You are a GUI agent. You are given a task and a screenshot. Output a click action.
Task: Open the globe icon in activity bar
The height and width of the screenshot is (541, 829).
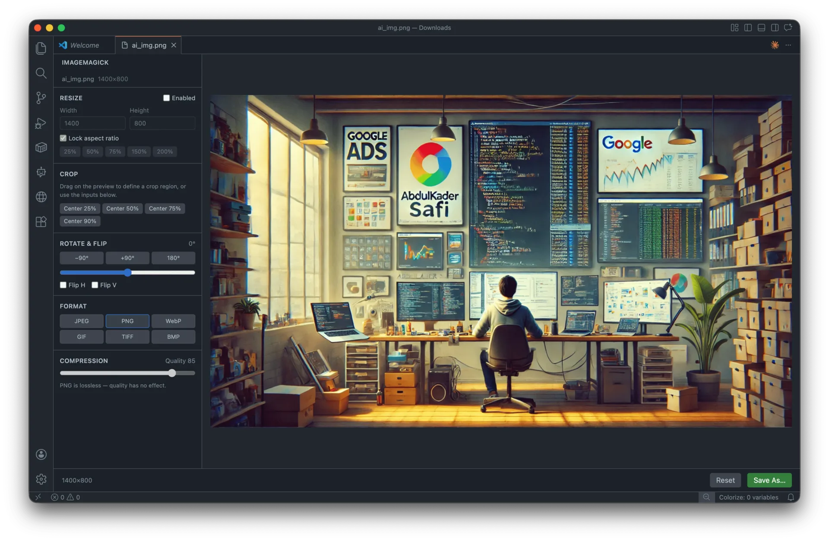[x=41, y=197]
